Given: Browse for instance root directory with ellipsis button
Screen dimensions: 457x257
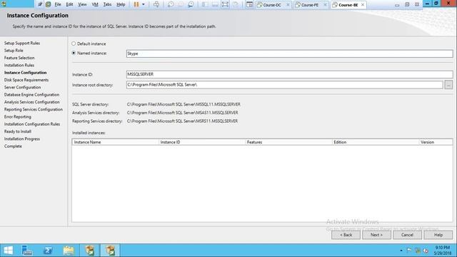Looking at the screenshot, I should point(448,85).
